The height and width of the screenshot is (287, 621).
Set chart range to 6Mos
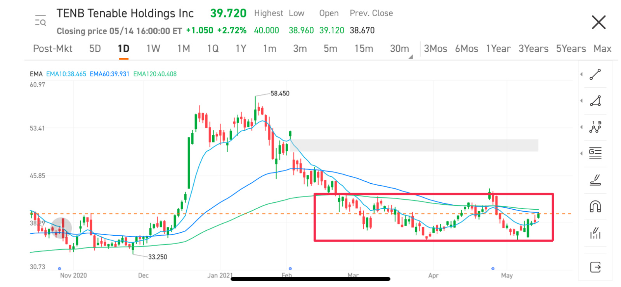(467, 49)
